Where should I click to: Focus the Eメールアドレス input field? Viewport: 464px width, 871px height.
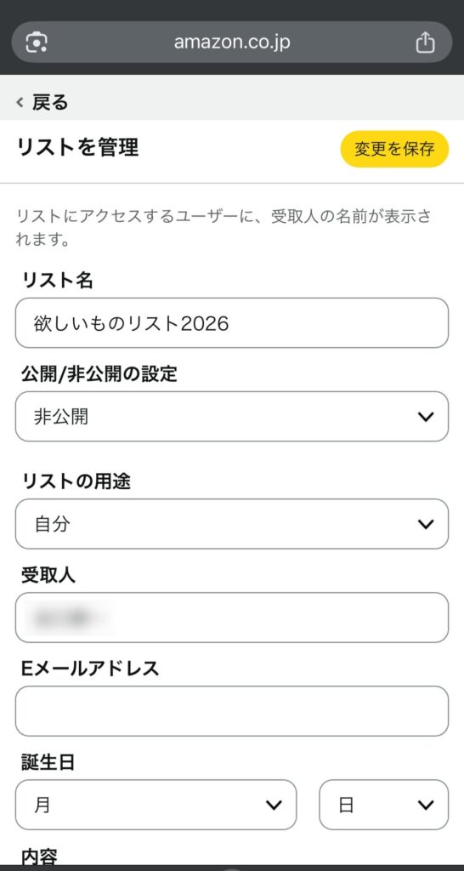click(232, 711)
